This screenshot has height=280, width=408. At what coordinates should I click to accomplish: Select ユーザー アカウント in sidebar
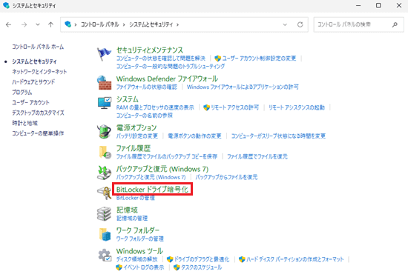pos(30,103)
